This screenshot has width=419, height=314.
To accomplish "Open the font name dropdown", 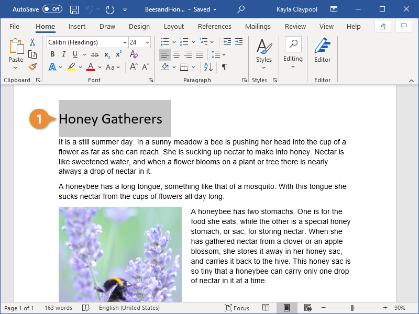I will coord(124,42).
